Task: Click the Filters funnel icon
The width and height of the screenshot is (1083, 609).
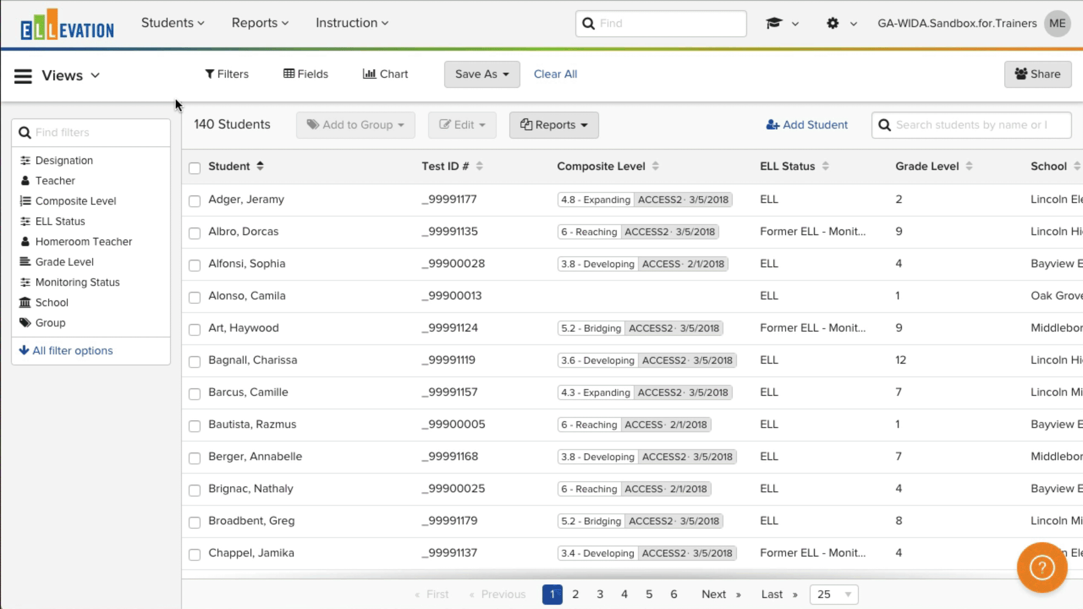Action: 209,74
